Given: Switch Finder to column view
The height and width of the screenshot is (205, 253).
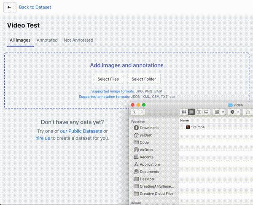Looking at the screenshot, I should 199,112.
